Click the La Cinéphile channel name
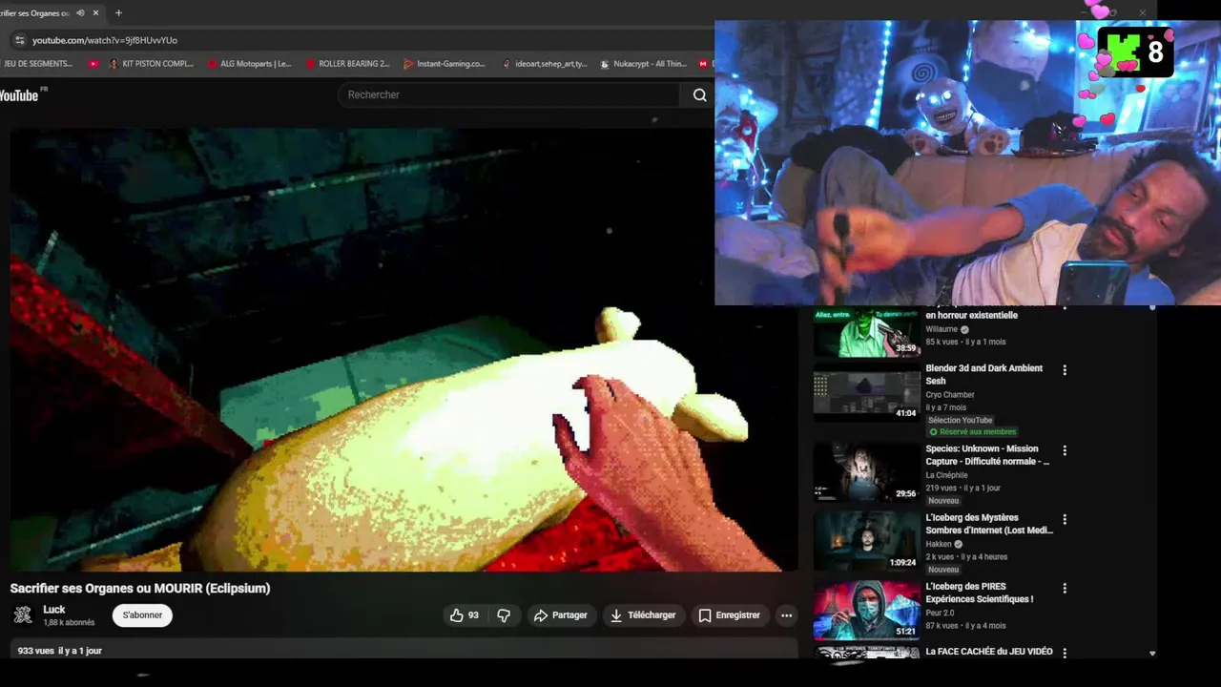Viewport: 1221px width, 687px height. (946, 475)
